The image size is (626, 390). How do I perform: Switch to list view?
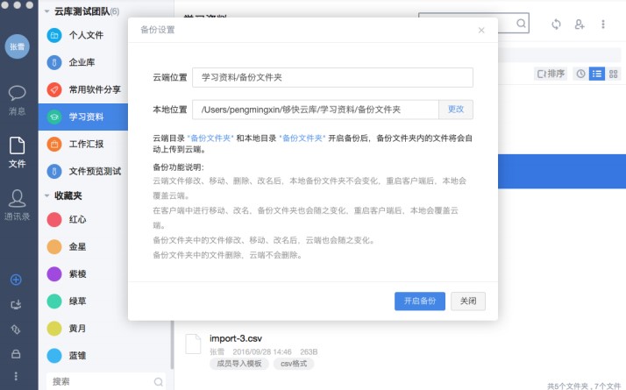pos(597,74)
